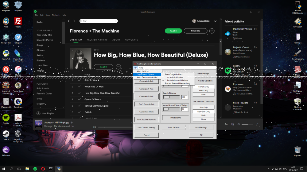Adjust the Search Distance slider
Image resolution: width=307 pixels, height=172 pixels.
tap(172, 97)
